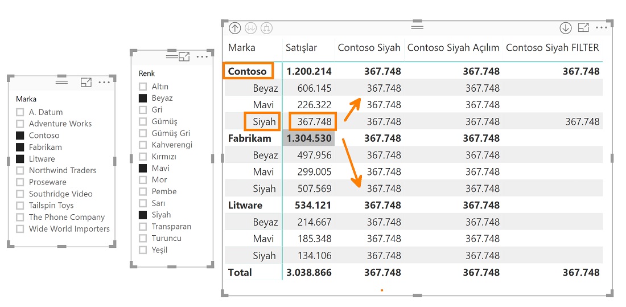
Task: Uncheck Mavi in the Renk slicer
Action: [142, 168]
